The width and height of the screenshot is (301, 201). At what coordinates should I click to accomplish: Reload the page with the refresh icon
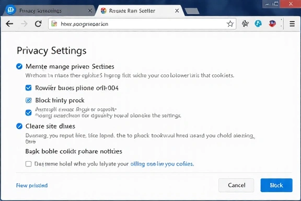38,24
